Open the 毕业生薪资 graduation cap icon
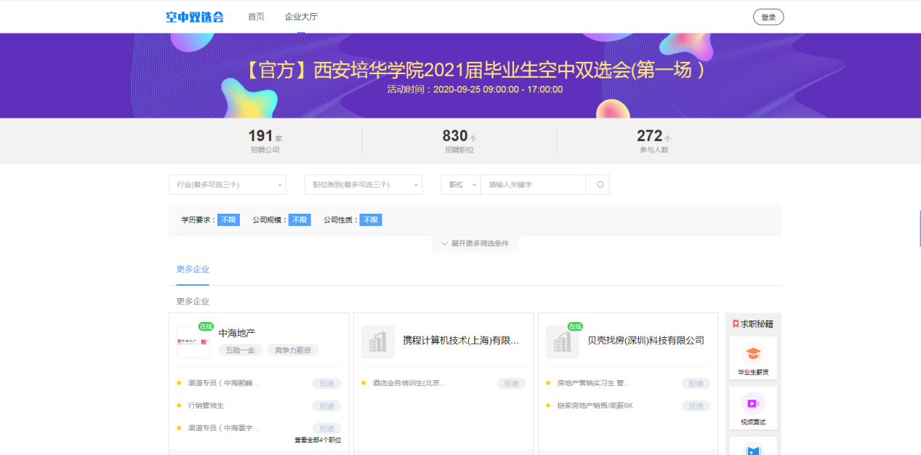 tap(752, 354)
